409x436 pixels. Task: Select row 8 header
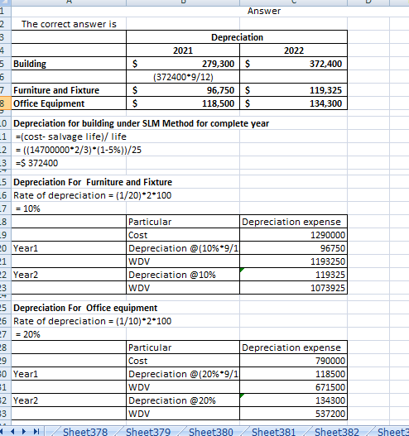[x=5, y=103]
